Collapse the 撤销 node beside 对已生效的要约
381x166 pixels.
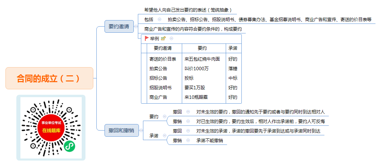click(188, 121)
